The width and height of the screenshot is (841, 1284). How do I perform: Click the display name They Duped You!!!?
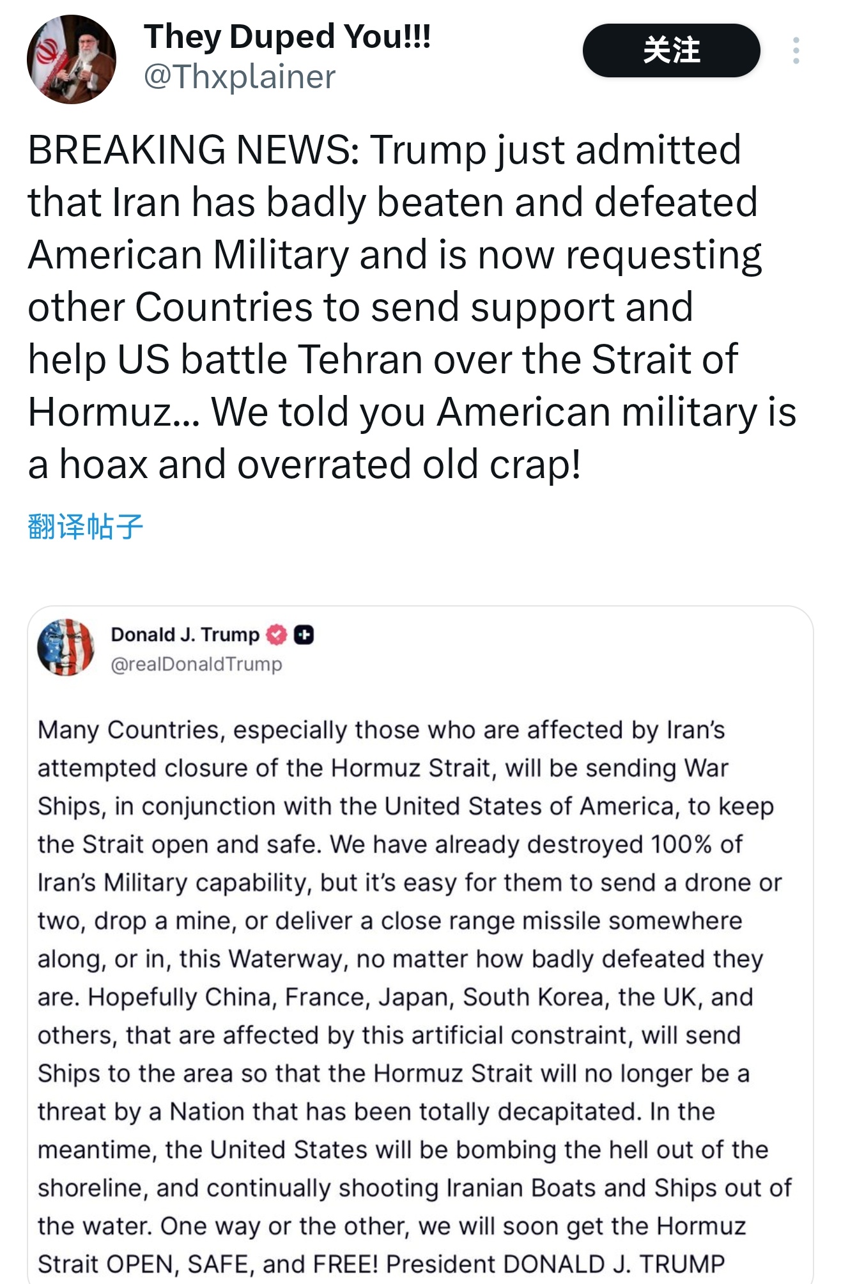[287, 36]
